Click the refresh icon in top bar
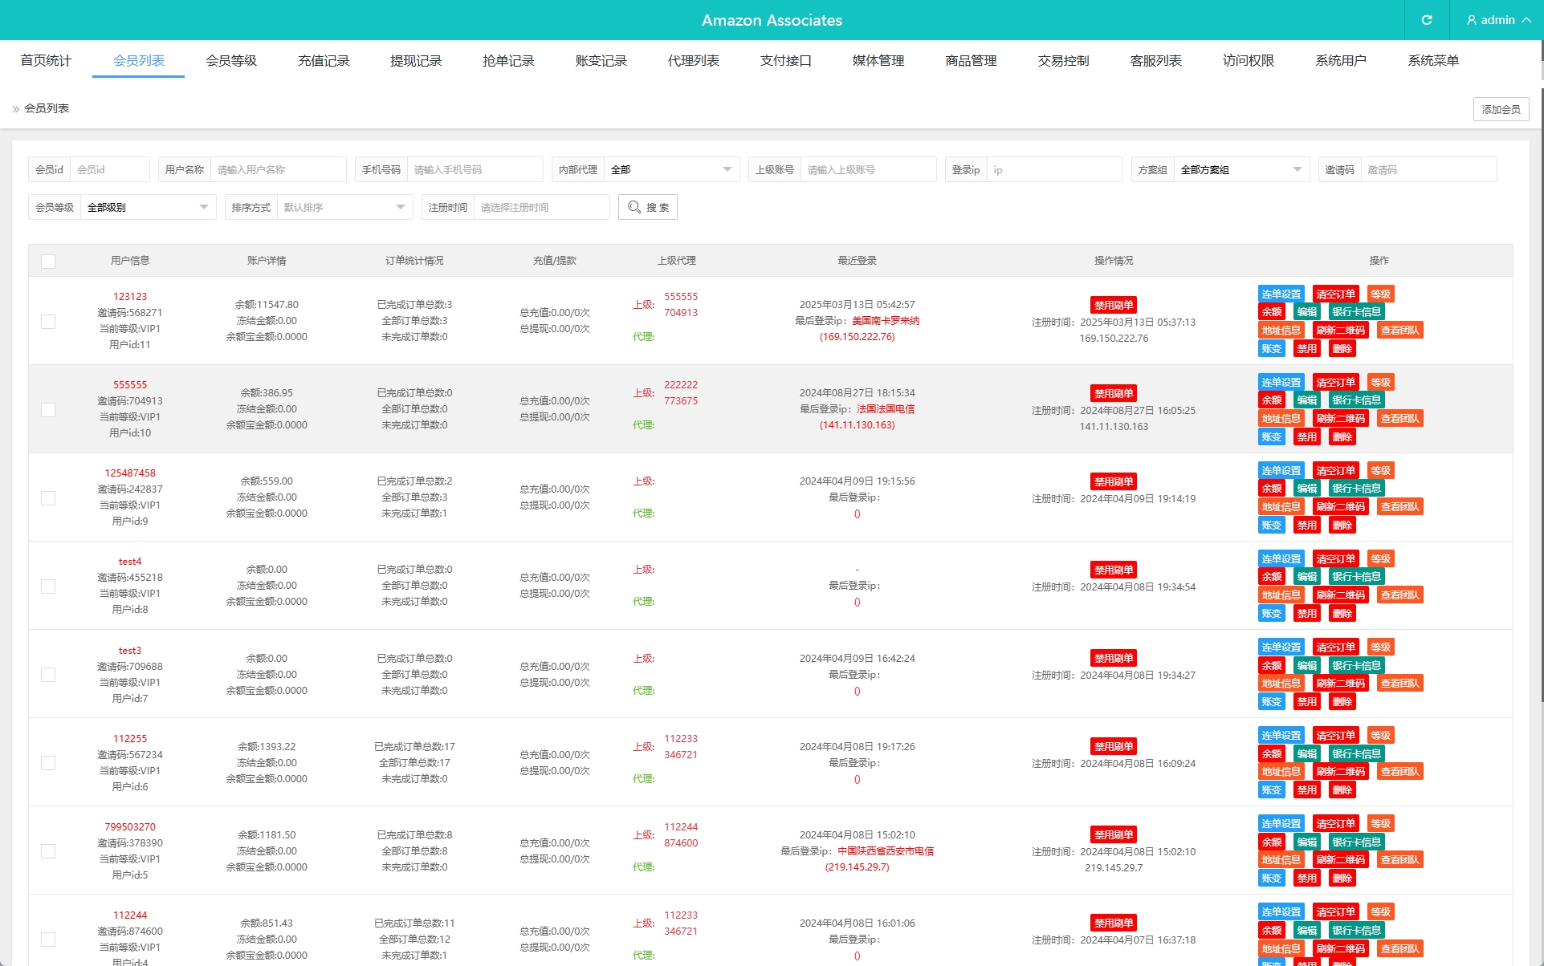Viewport: 1544px width, 966px height. pos(1427,20)
